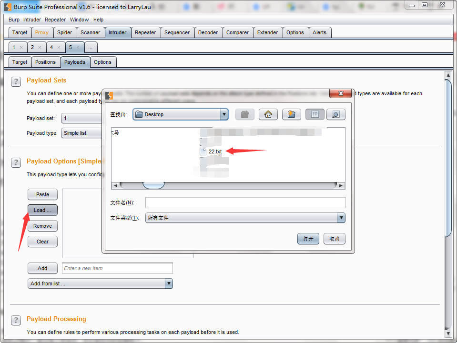Open the Intruder Positions sub-tab

45,62
